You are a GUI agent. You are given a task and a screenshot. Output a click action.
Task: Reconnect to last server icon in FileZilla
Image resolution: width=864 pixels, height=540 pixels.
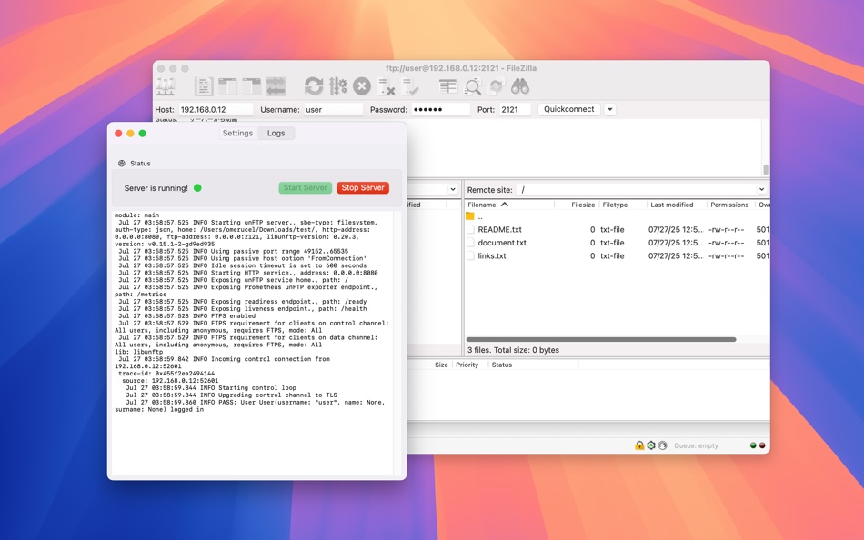coord(410,86)
